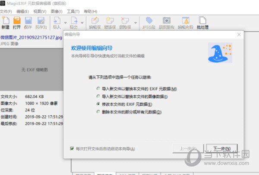Click the 新建 (New) toolbar icon
The image size is (259, 175).
6,20
